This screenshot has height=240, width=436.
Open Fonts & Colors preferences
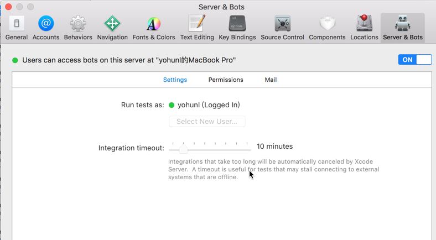tap(154, 28)
